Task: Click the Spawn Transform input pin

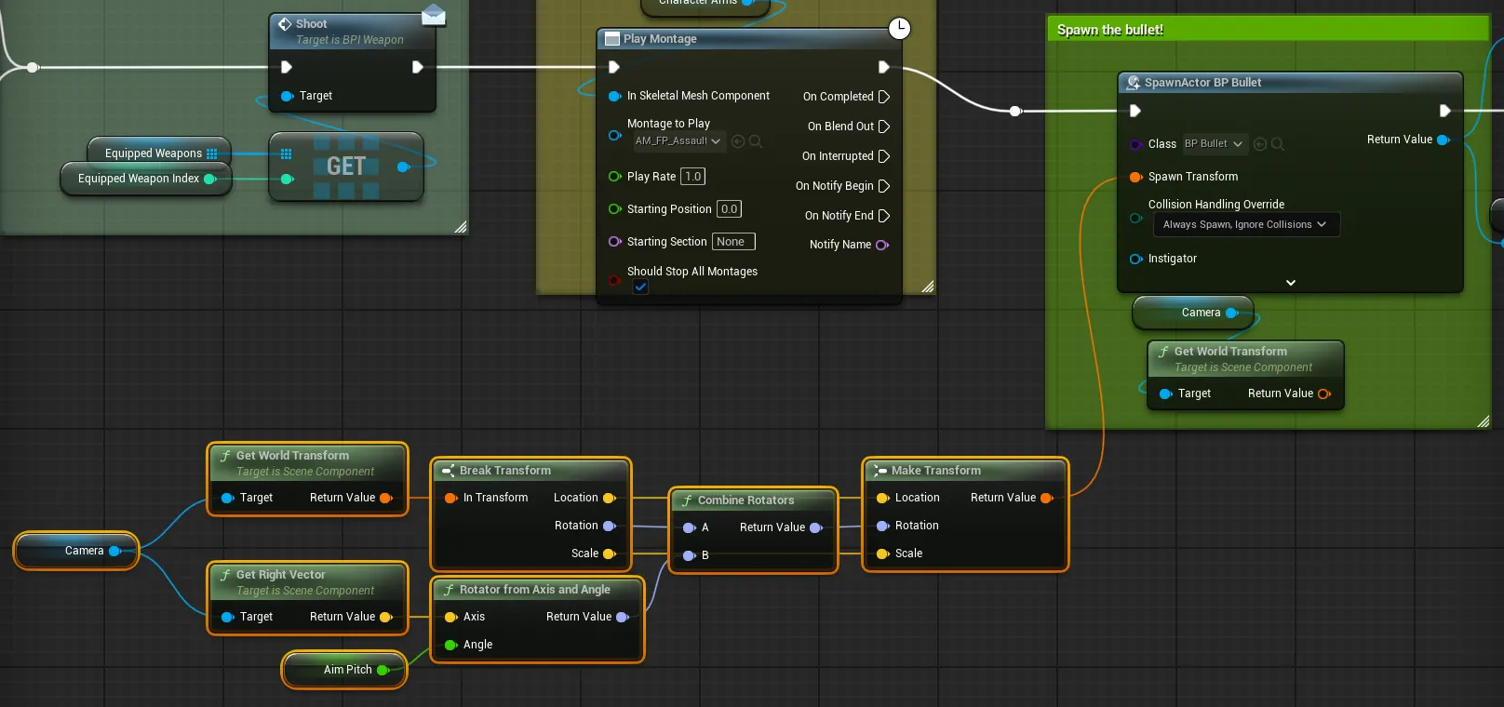Action: [1136, 177]
